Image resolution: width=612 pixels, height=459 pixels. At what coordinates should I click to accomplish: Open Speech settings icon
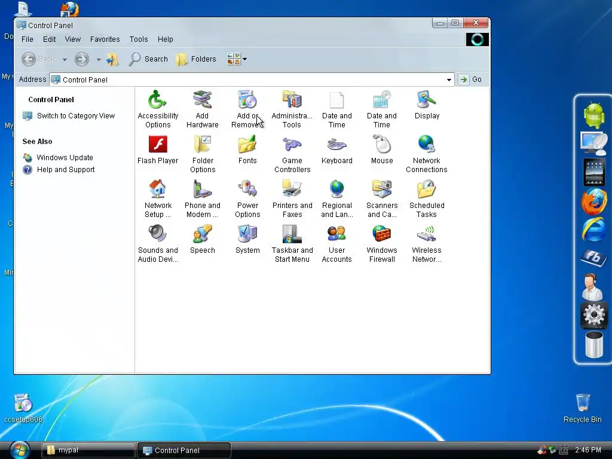click(x=202, y=234)
